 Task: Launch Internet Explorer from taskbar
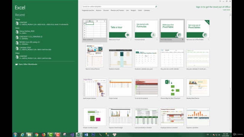[22, 135]
